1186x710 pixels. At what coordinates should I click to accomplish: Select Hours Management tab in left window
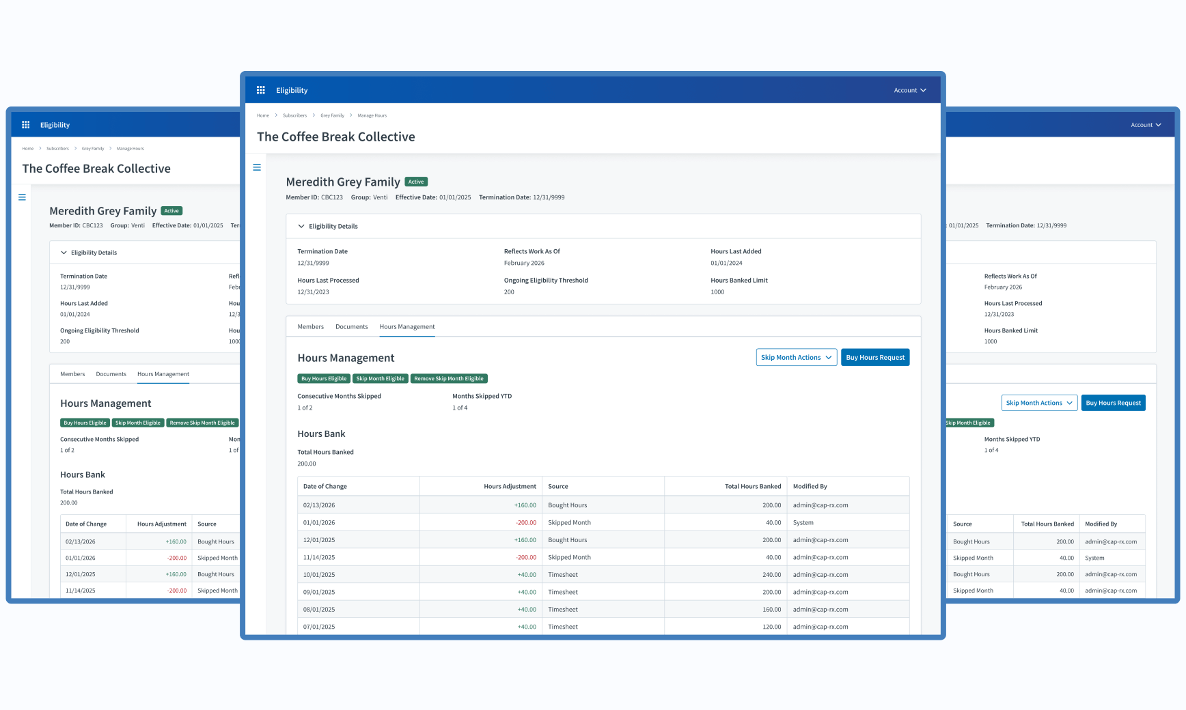(x=163, y=374)
